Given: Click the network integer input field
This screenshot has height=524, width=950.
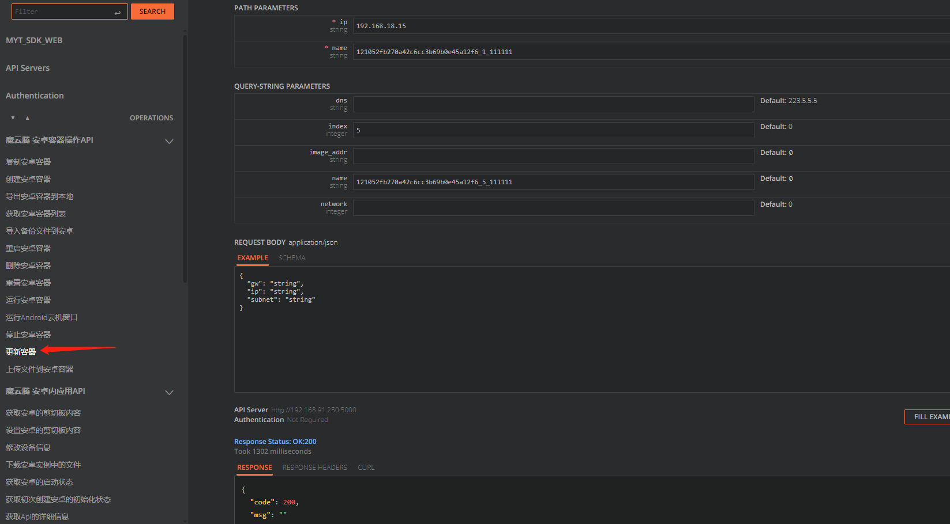Looking at the screenshot, I should tap(553, 208).
